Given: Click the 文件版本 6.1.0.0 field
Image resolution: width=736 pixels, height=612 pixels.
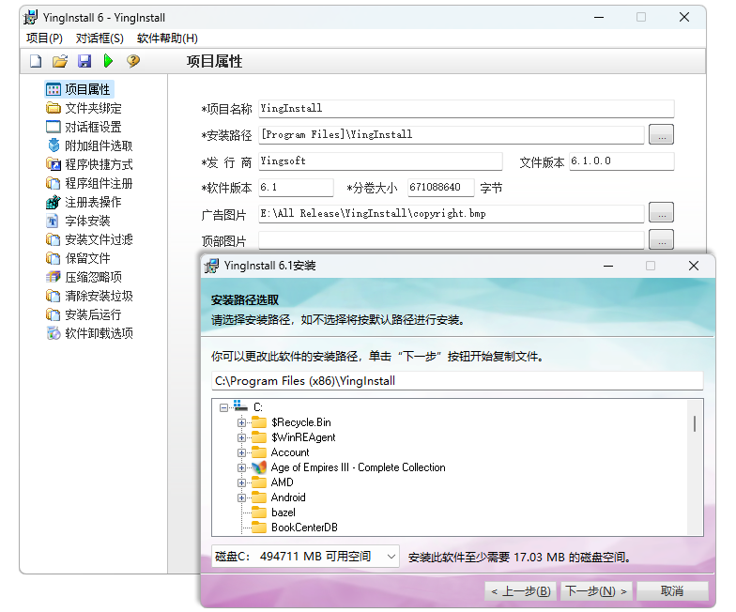Looking at the screenshot, I should coord(621,161).
